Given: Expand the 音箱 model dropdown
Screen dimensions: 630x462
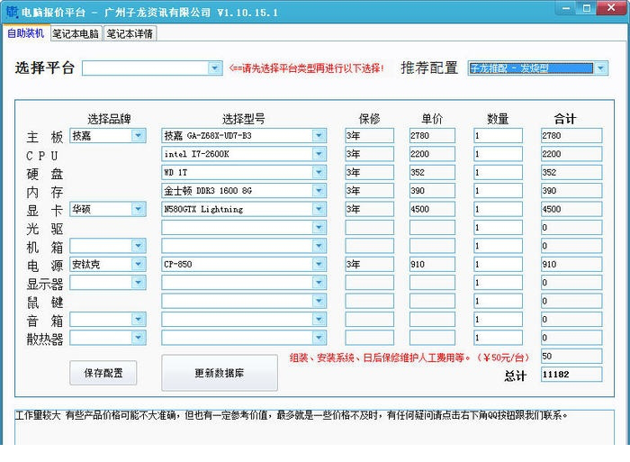Looking at the screenshot, I should [319, 320].
